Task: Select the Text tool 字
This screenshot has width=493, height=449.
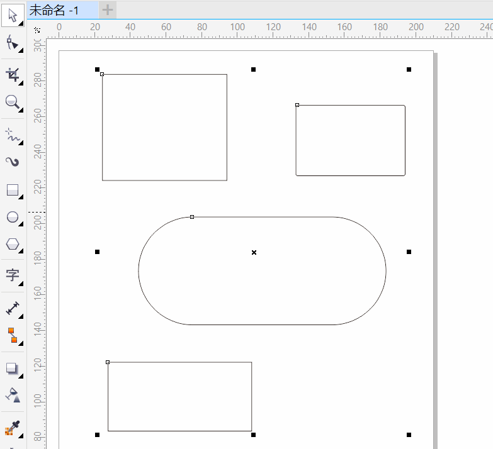Action: click(x=12, y=275)
